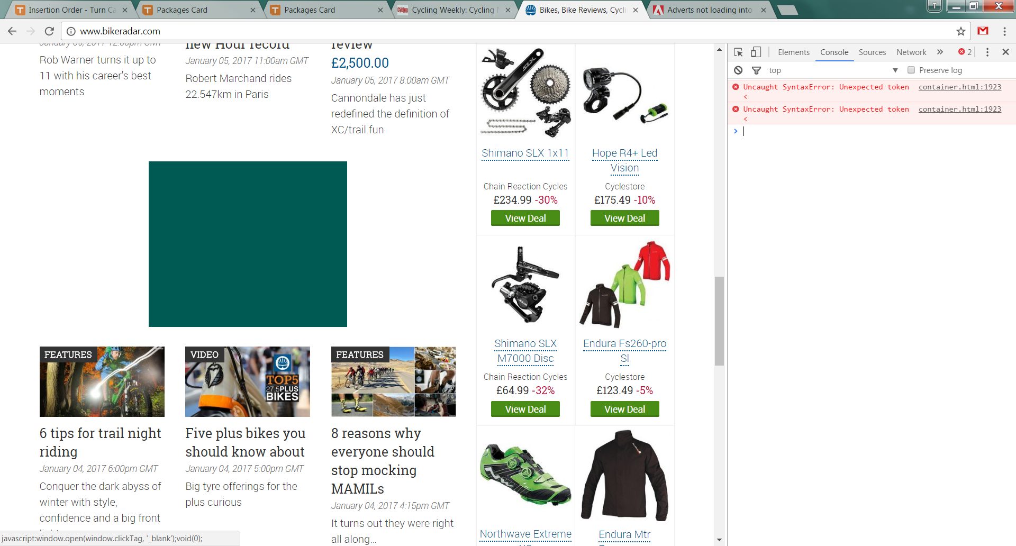
Task: Click the Hope R4+ light product image
Action: pyautogui.click(x=625, y=93)
